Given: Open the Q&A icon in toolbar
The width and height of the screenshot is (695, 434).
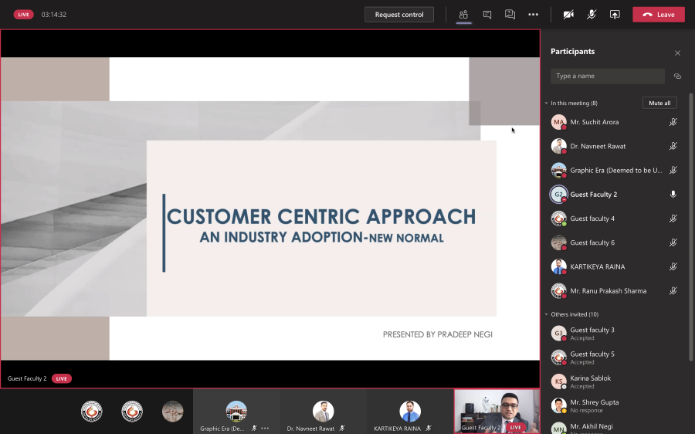Looking at the screenshot, I should tap(510, 15).
